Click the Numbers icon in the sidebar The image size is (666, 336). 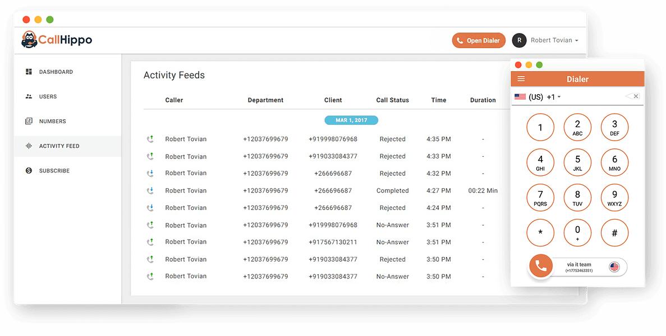tap(29, 121)
